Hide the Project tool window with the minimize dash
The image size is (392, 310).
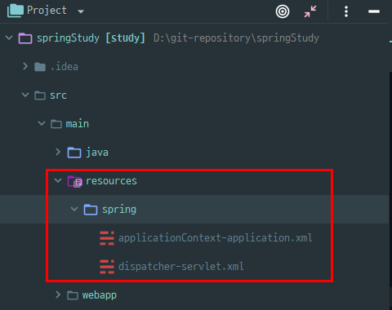tap(374, 11)
